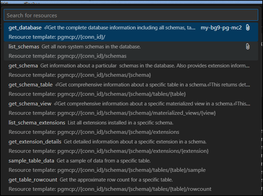Pick the get_schema resource
Screen dimensions: 263x196
click(x=23, y=65)
